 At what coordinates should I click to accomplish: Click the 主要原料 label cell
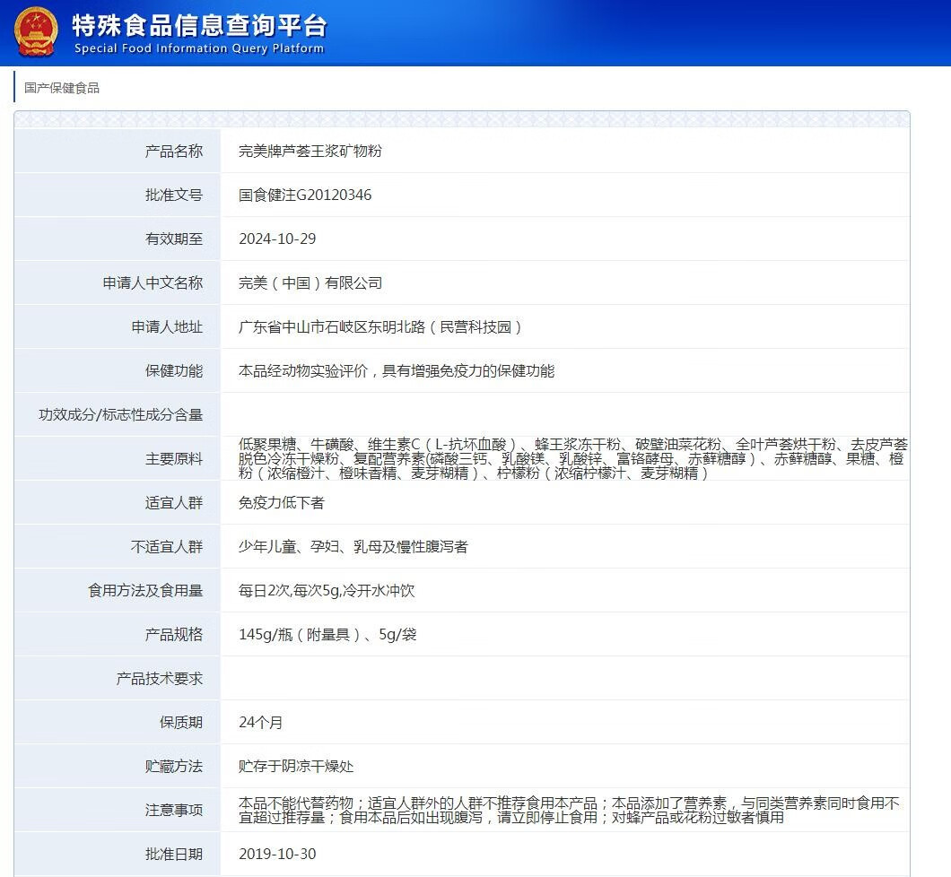coord(118,459)
